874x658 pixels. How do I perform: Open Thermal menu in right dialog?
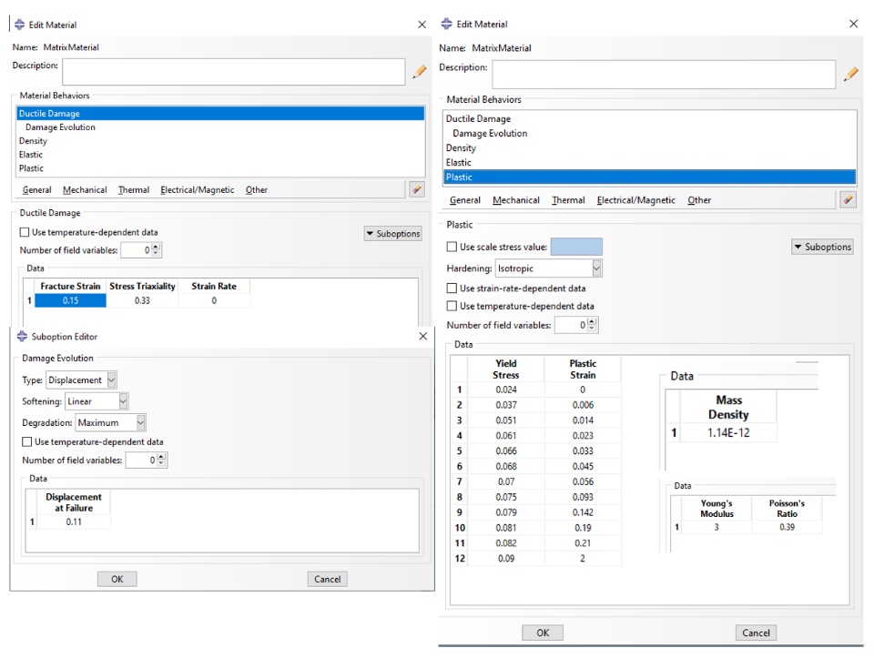click(x=568, y=200)
